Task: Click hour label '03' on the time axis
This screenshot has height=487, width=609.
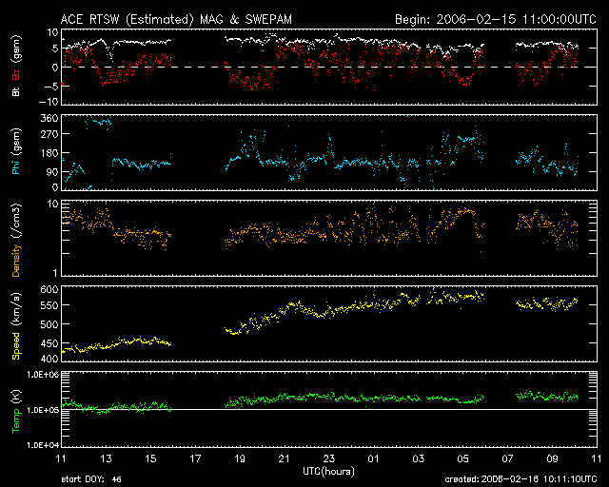Action: tap(419, 459)
